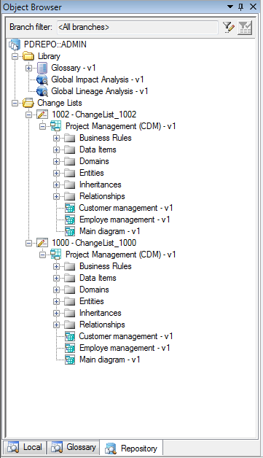Expand Entities under ChangeList_1002
Screen dimensions: 263x458
[57, 174]
